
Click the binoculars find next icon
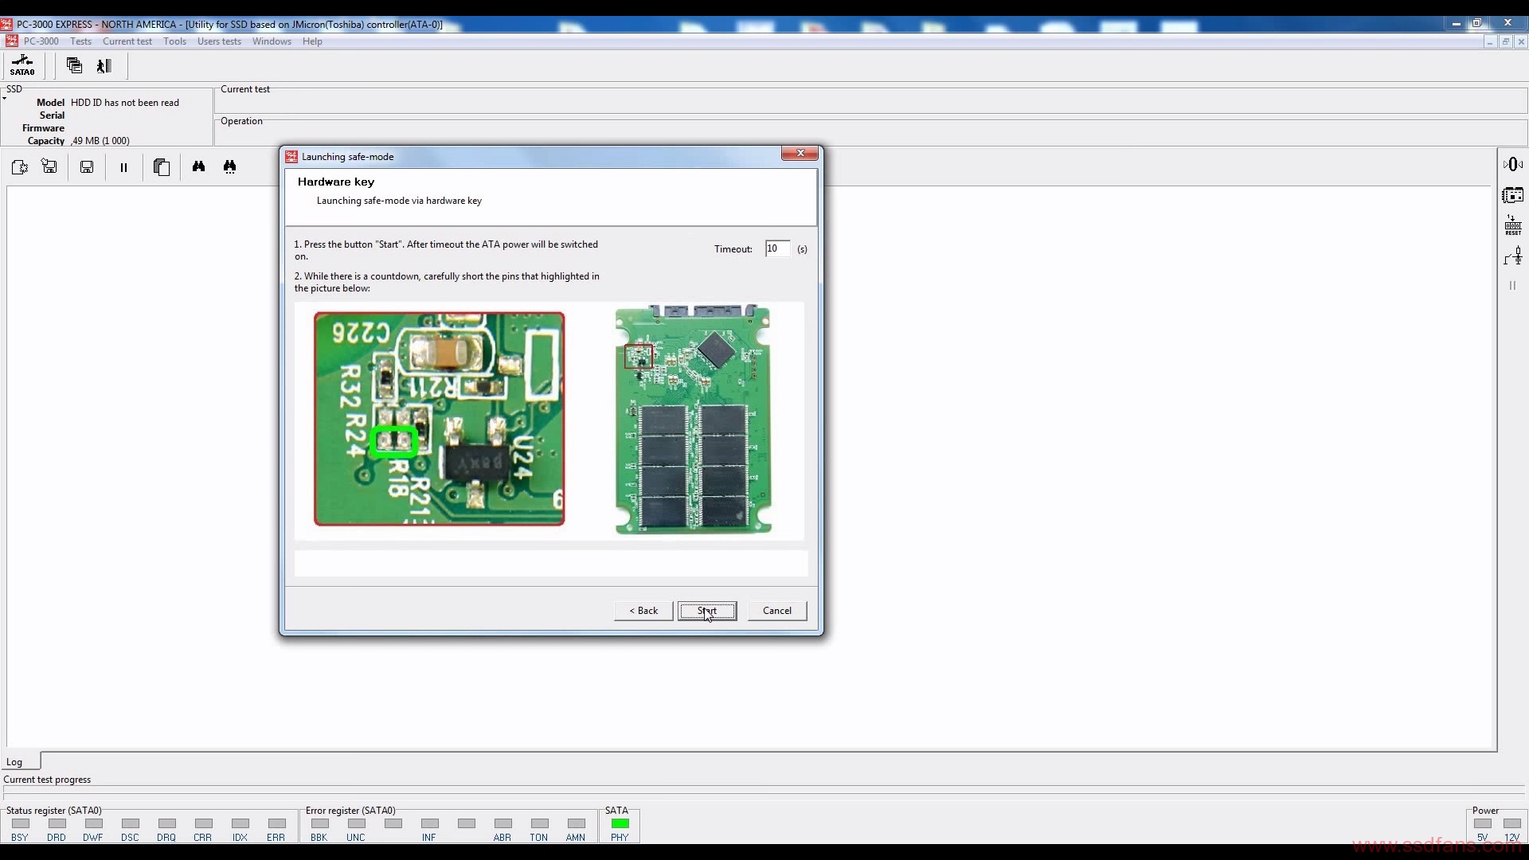[x=230, y=166]
